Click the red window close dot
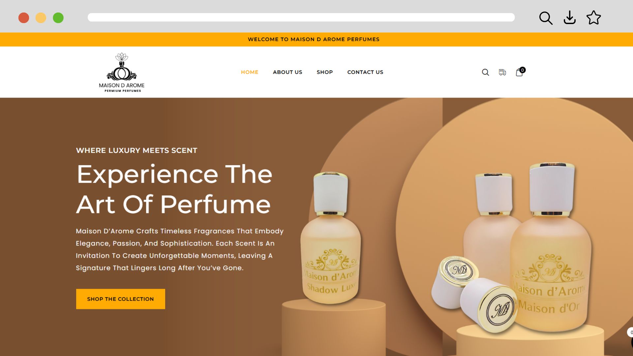Viewport: 633px width, 356px height. click(x=24, y=18)
